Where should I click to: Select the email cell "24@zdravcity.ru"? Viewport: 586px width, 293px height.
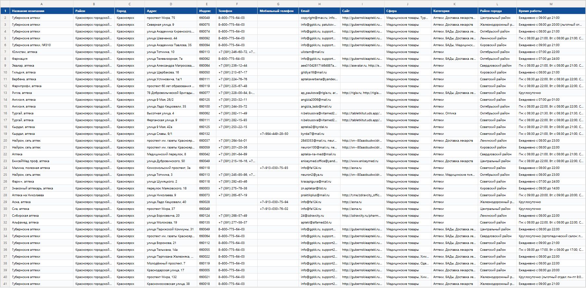point(319,216)
